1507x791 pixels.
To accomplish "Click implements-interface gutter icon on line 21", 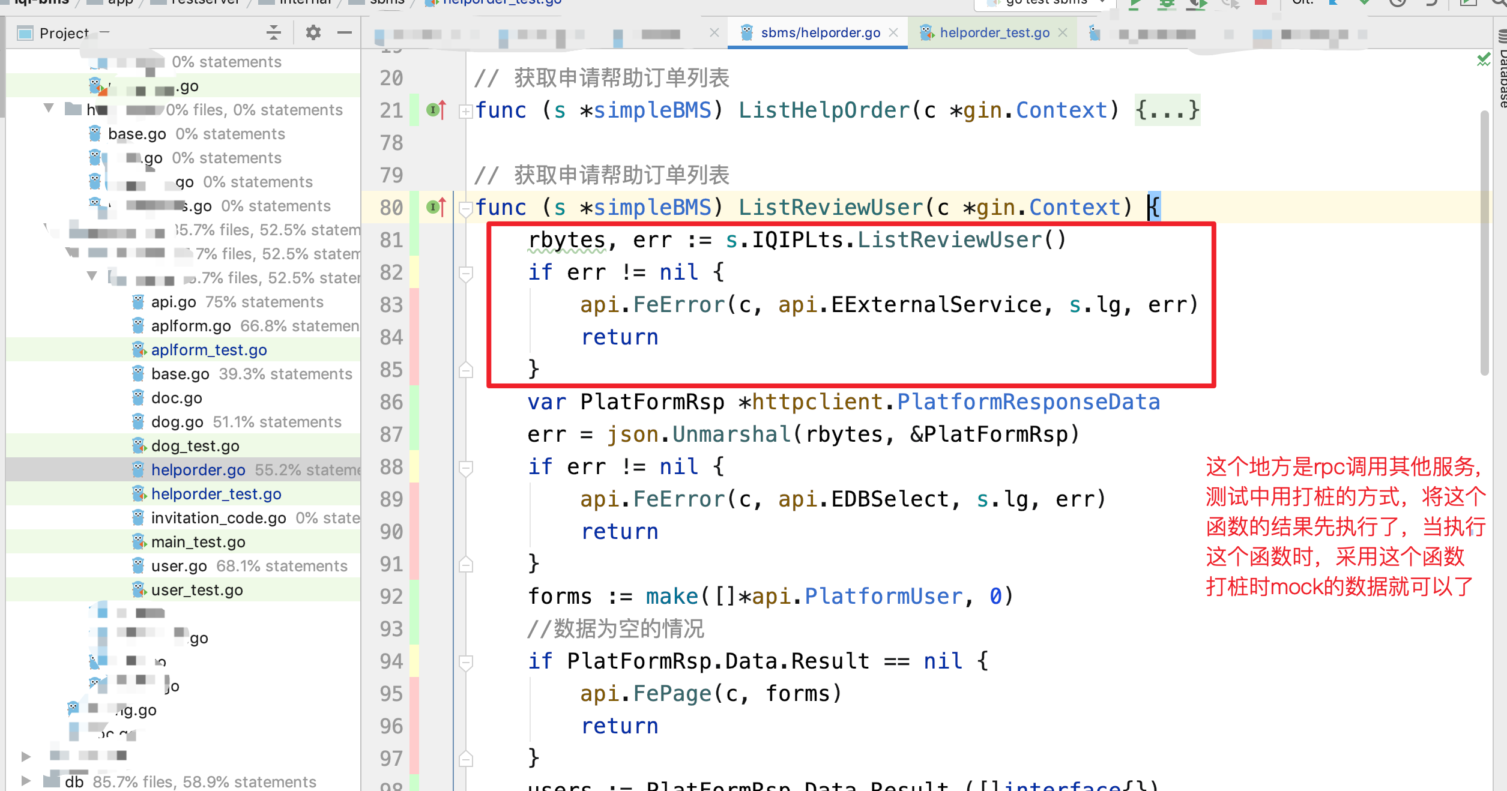I will pos(436,110).
